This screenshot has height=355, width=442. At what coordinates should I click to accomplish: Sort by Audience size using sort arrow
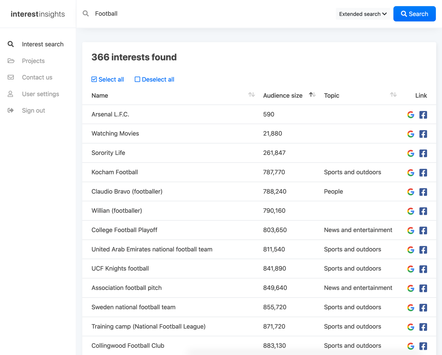(x=312, y=94)
